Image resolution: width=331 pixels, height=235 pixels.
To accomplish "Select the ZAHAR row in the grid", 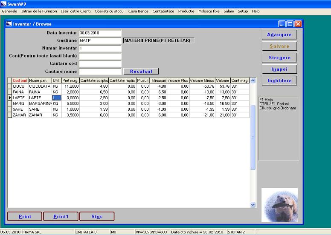I will (x=19, y=115).
